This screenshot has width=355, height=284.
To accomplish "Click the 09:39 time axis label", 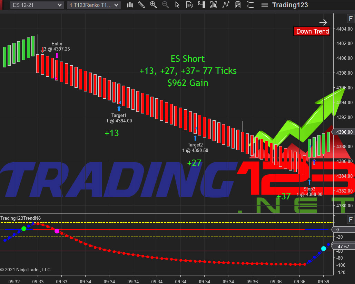I will 323,282.
